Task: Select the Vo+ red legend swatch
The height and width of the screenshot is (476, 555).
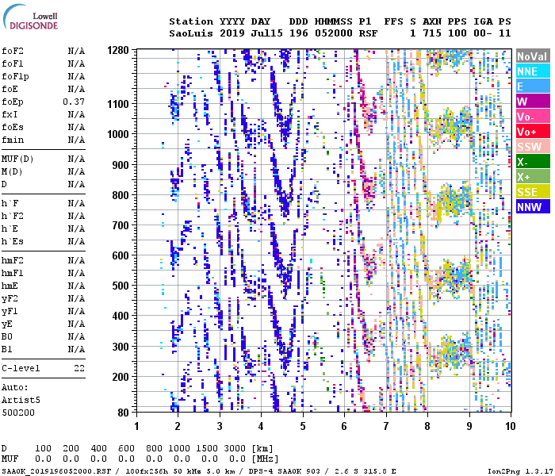Action: coord(533,132)
